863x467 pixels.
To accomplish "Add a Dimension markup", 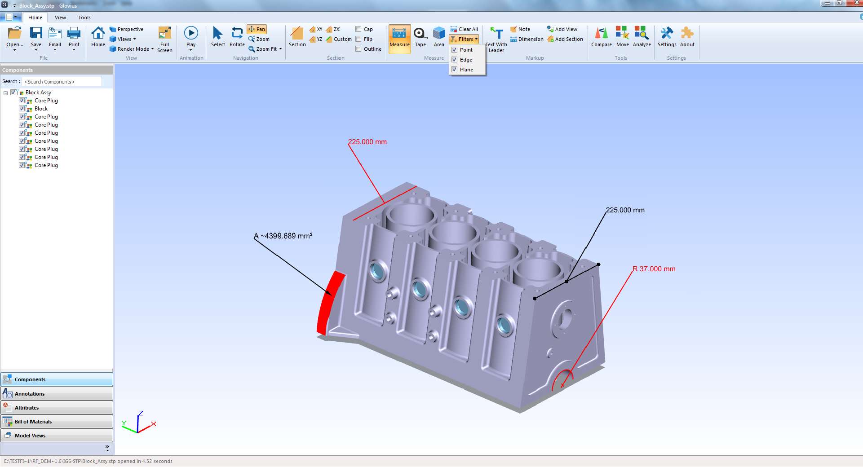I will pyautogui.click(x=527, y=39).
